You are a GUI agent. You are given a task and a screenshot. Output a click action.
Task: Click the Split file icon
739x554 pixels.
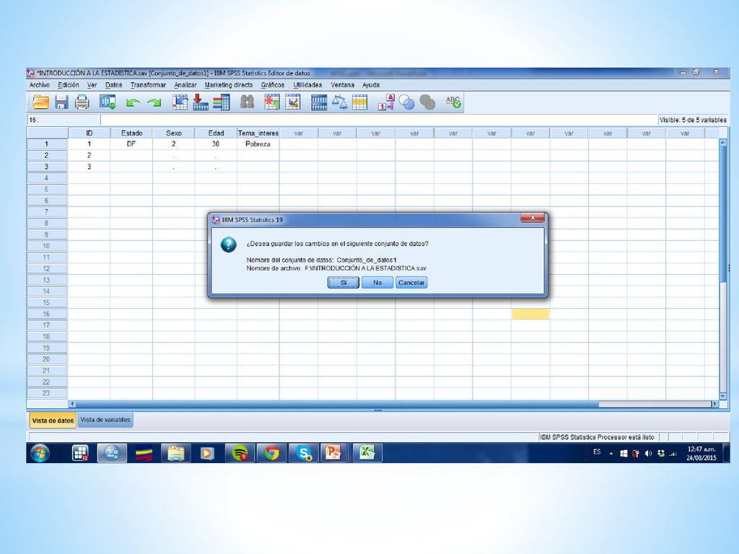click(x=319, y=102)
